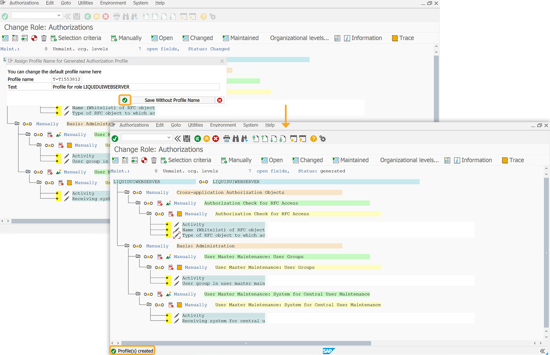
Task: Open the System menu in back window
Action: click(x=140, y=3)
